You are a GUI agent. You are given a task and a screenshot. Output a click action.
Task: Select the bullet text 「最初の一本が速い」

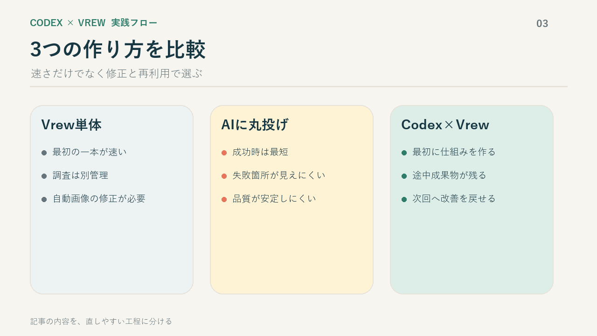point(90,152)
